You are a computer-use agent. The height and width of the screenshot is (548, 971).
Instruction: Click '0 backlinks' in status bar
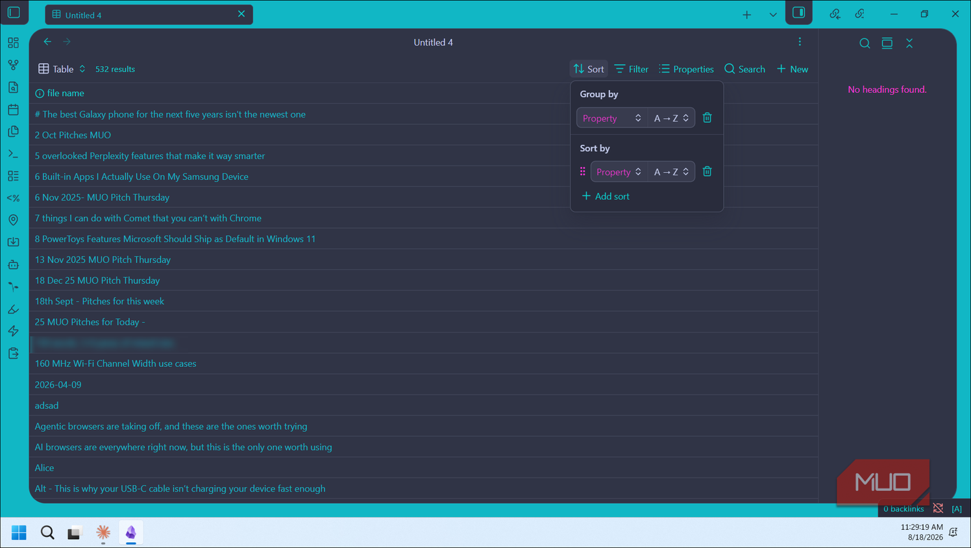tap(903, 508)
